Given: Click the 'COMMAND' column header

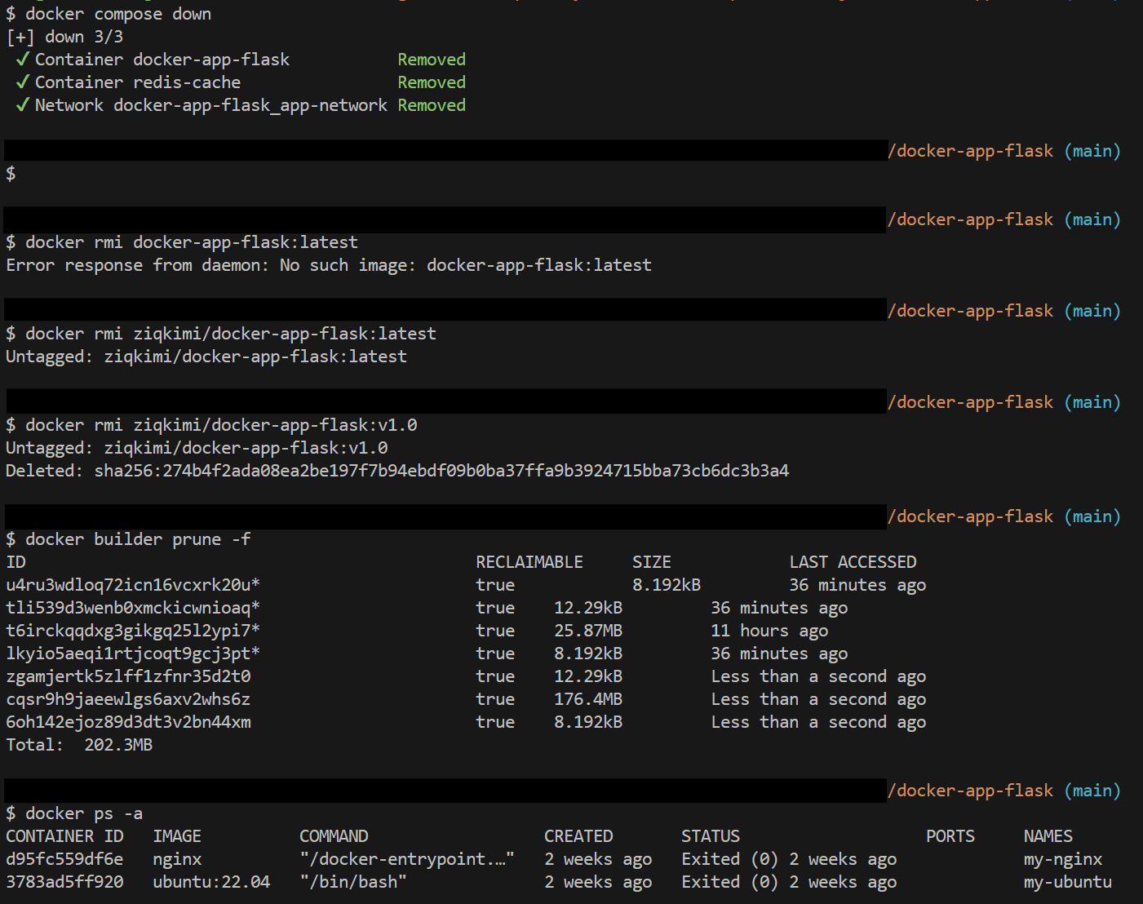Looking at the screenshot, I should pos(334,836).
